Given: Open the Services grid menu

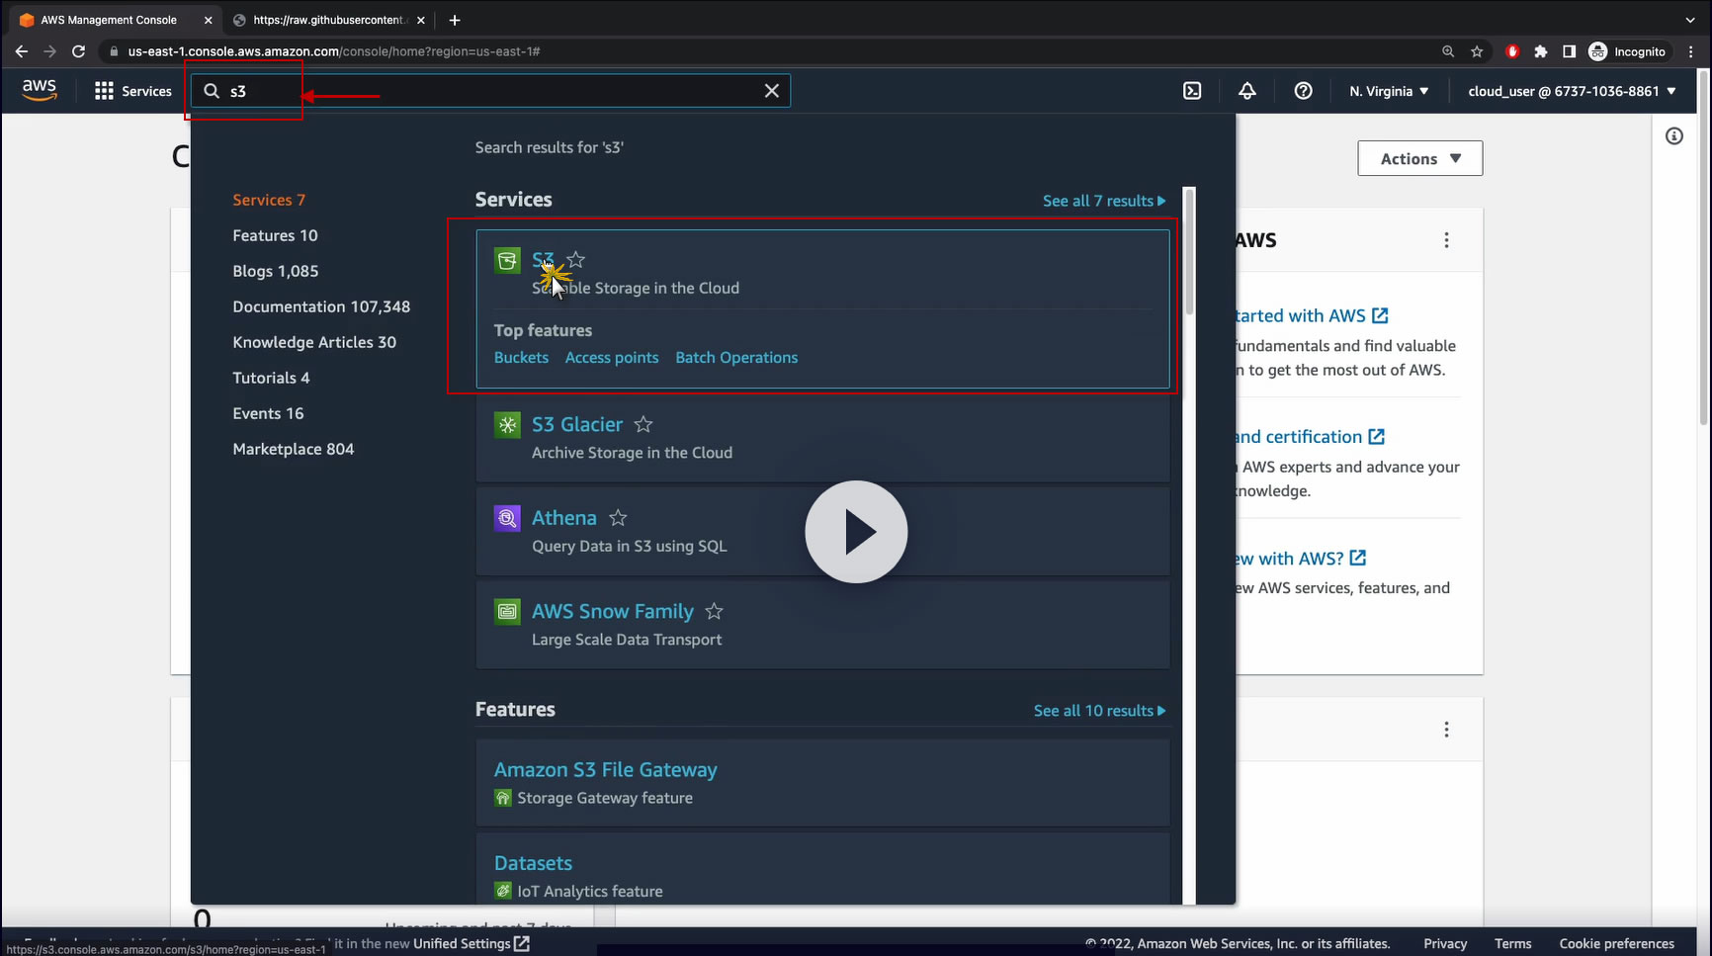Looking at the screenshot, I should [133, 91].
